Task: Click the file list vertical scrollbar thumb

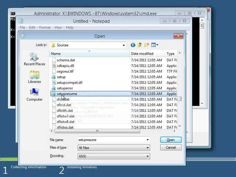Action: point(180,99)
